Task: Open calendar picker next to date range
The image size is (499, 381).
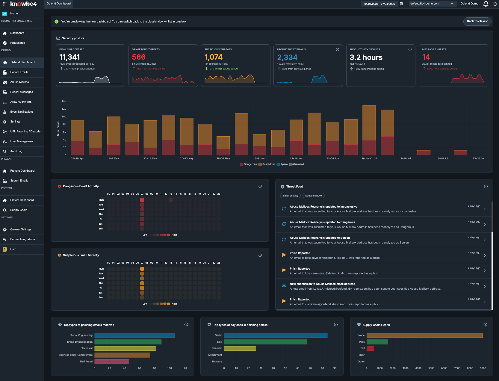Action: click(x=401, y=4)
